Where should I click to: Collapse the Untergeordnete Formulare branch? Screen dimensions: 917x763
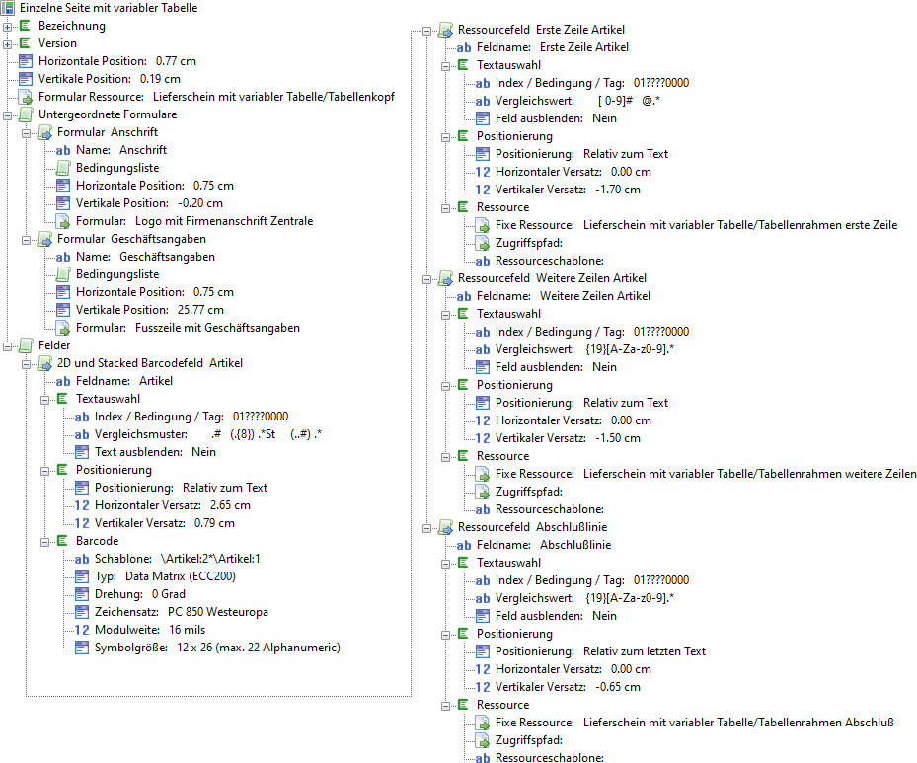[x=8, y=114]
